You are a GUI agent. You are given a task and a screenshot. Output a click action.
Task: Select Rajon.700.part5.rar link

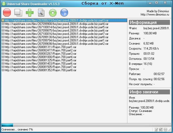pos(41,60)
